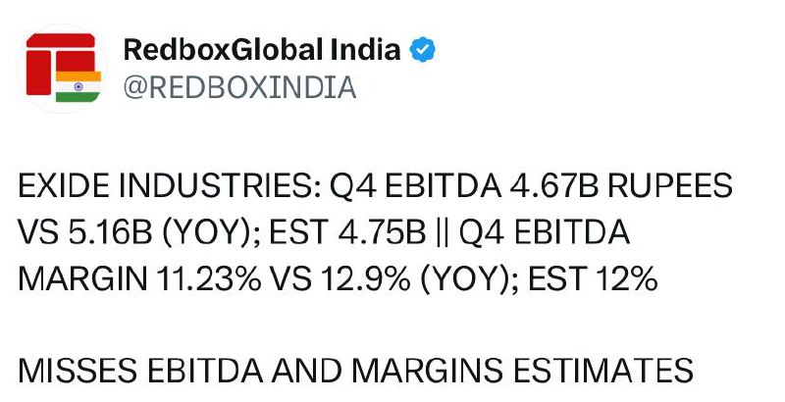Click the 12.9% year-ago margin

click(366, 279)
